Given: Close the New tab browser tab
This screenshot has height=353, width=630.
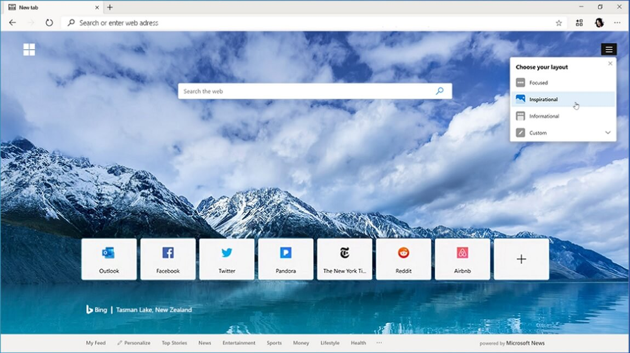Looking at the screenshot, I should tap(97, 7).
